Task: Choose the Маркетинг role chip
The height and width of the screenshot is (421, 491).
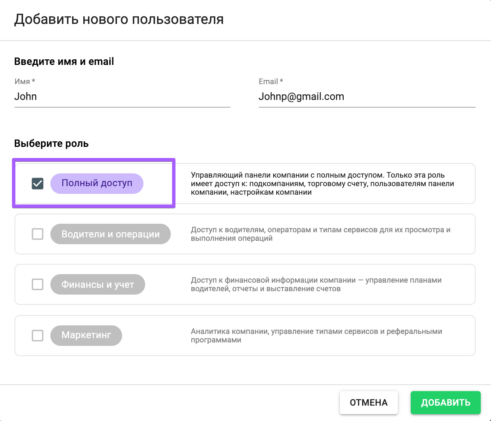Action: (86, 336)
